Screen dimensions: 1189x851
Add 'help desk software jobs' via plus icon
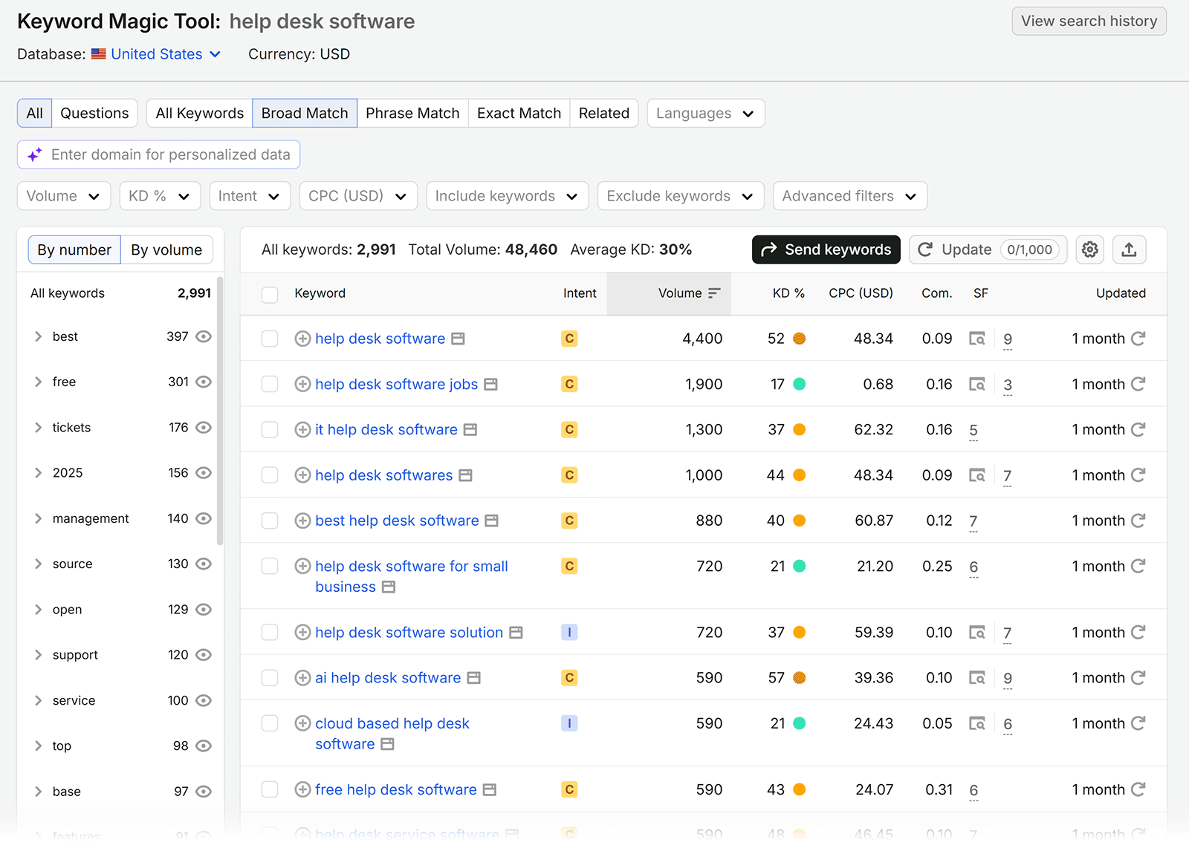(x=302, y=384)
